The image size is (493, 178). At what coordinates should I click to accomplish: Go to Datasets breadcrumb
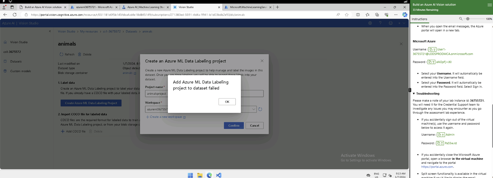pyautogui.click(x=131, y=31)
